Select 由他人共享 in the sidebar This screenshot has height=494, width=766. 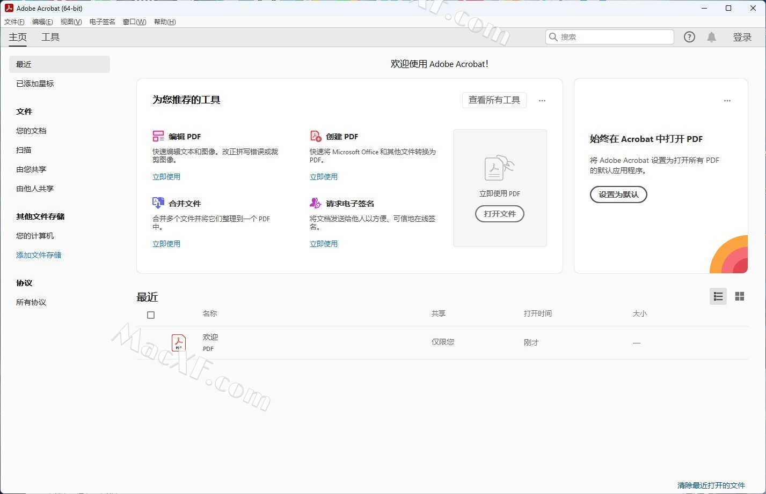click(x=35, y=189)
